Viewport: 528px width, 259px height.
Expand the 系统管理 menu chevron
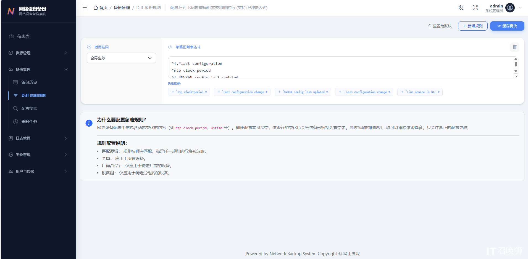click(66, 155)
